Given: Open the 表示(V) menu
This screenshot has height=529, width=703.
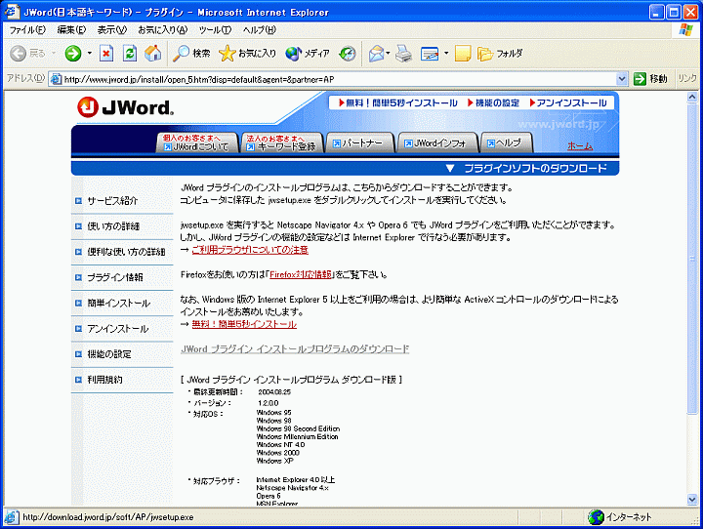Looking at the screenshot, I should (x=111, y=30).
